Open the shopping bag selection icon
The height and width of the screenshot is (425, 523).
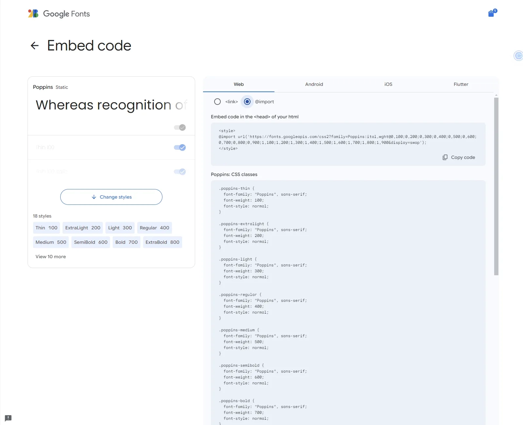pos(492,13)
